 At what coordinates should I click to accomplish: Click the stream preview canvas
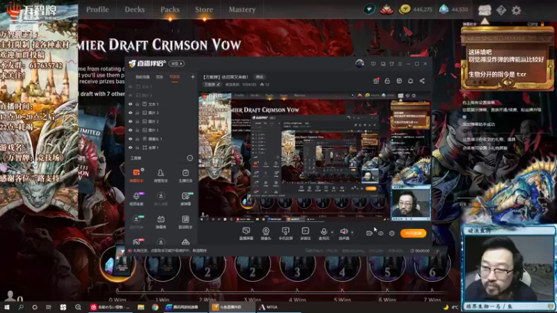[315, 157]
